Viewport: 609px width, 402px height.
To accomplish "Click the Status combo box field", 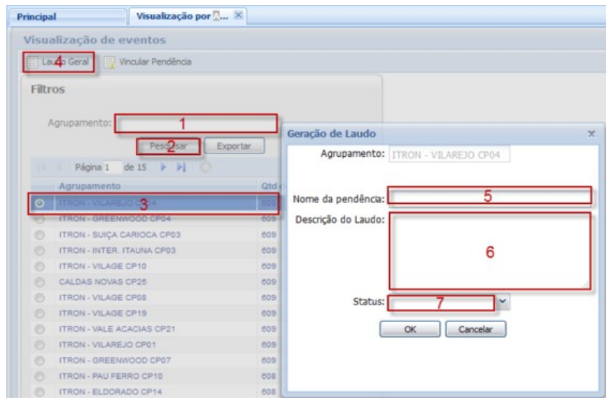I will 442,303.
